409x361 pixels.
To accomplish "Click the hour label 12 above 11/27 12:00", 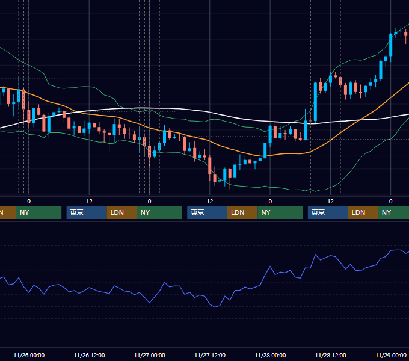I will [210, 202].
